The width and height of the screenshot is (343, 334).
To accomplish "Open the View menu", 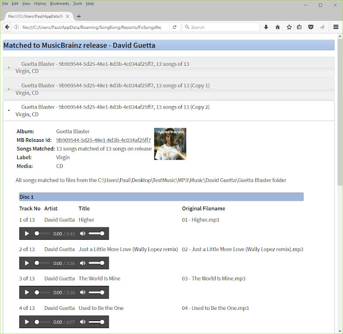I will (x=26, y=4).
